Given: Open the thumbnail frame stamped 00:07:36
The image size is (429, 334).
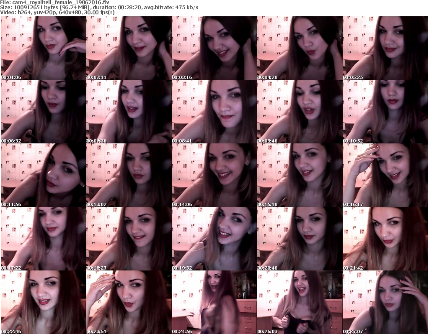Looking at the screenshot, I should click(129, 112).
